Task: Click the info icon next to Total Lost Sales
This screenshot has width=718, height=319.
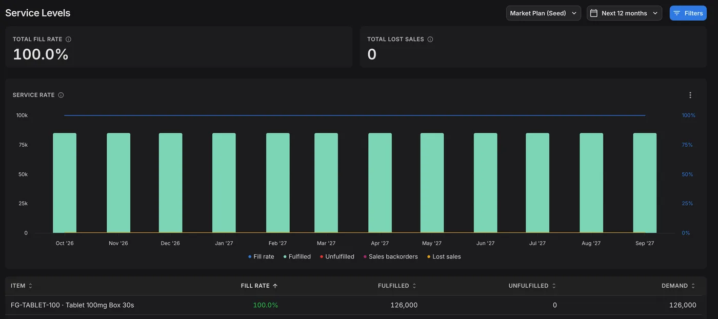Action: [430, 39]
